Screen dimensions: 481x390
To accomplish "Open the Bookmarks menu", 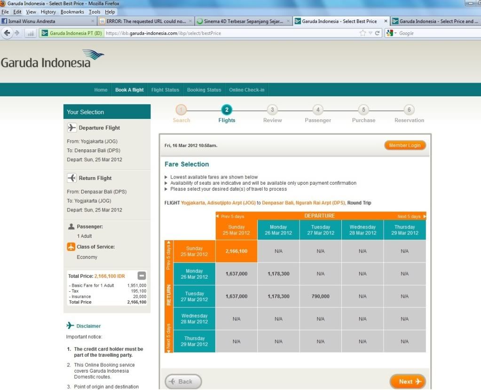I will point(72,12).
